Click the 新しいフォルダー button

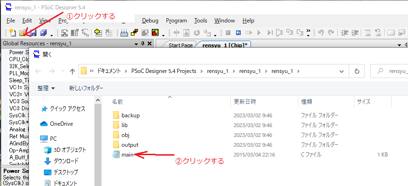click(x=86, y=88)
